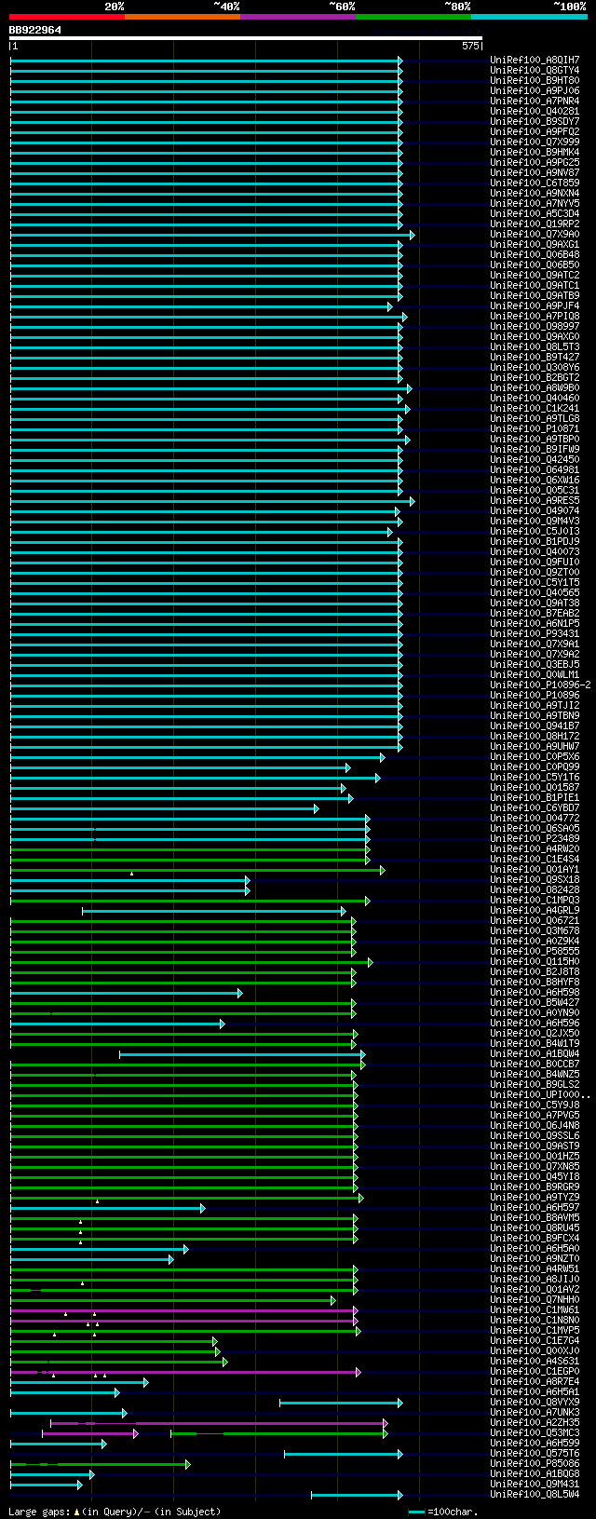596x1519 pixels.
Task: Click the UniRef100_A9TYZ9 label
Action: click(x=535, y=1198)
